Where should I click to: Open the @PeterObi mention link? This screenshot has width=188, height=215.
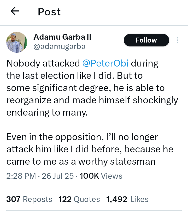click(105, 63)
